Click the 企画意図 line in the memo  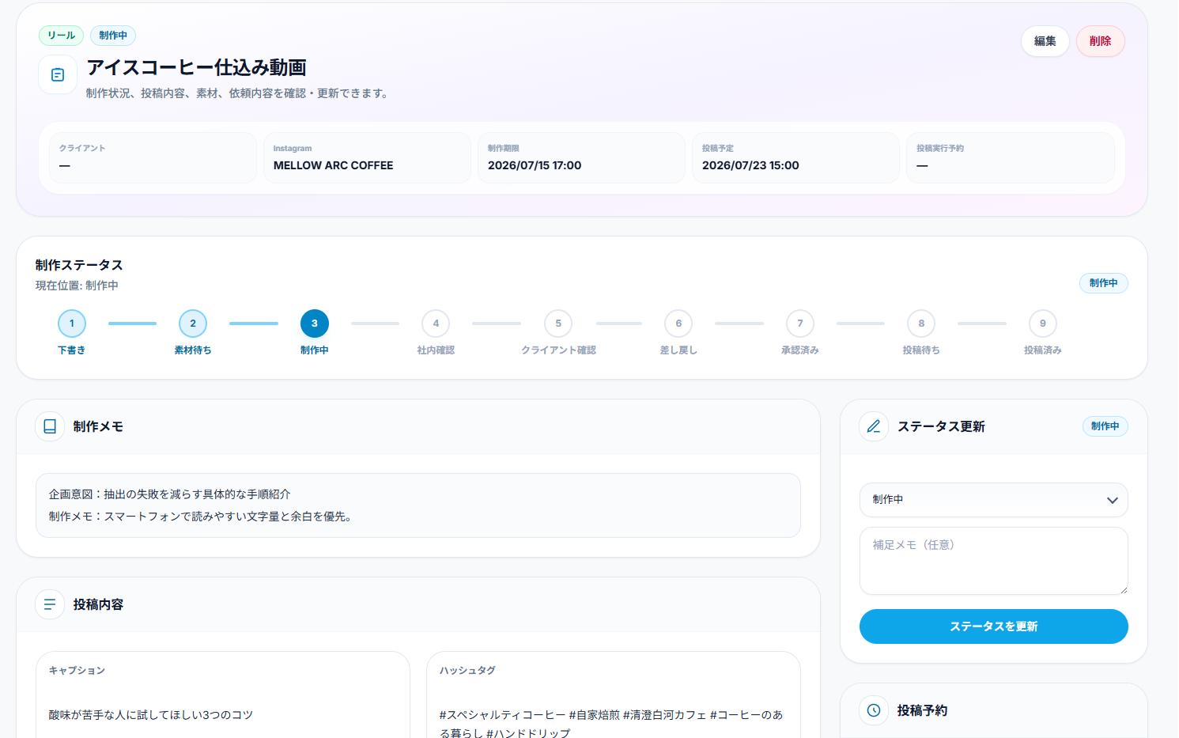point(170,494)
